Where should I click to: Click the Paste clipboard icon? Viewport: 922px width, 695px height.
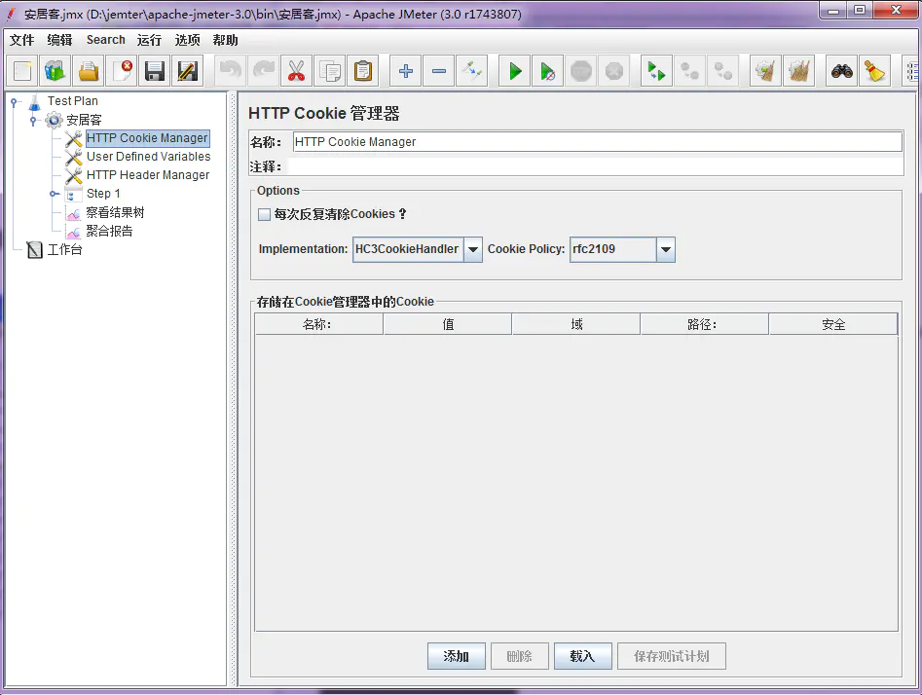363,71
